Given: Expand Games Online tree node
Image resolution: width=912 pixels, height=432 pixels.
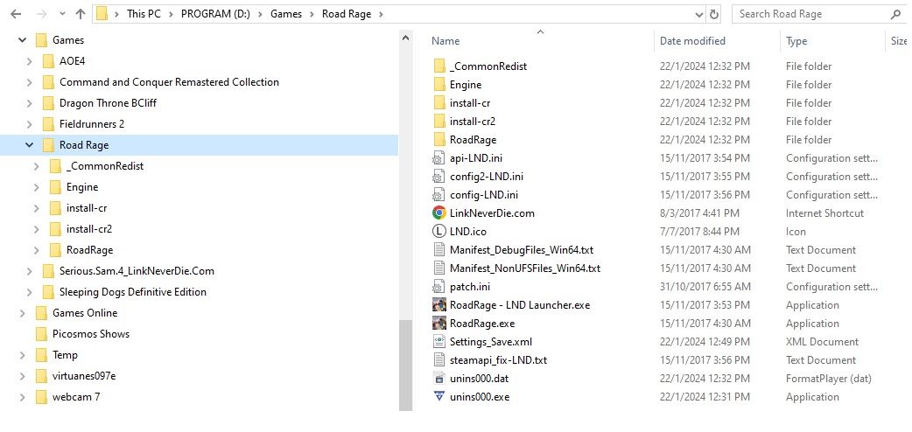Looking at the screenshot, I should [23, 313].
